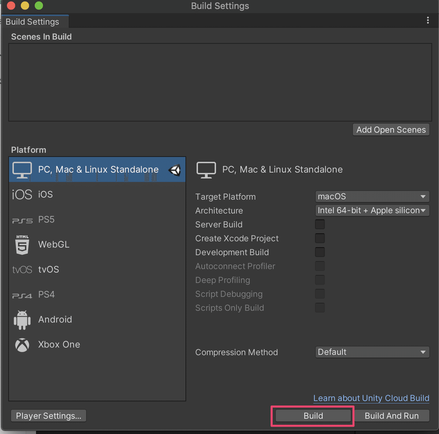Click the monitor icon in the platform list
Screen dimensions: 439x434
point(22,170)
